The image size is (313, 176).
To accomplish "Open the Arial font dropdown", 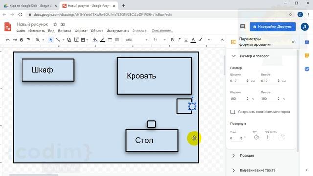I will tap(136, 40).
